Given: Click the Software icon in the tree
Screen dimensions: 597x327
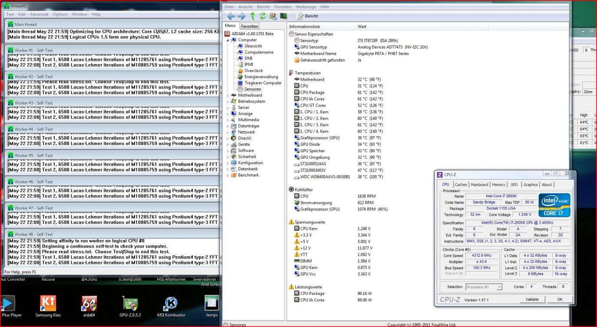Looking at the screenshot, I should [x=234, y=150].
